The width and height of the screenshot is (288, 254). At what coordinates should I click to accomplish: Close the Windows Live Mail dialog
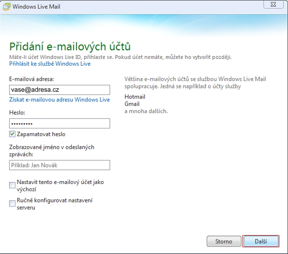(x=273, y=4)
